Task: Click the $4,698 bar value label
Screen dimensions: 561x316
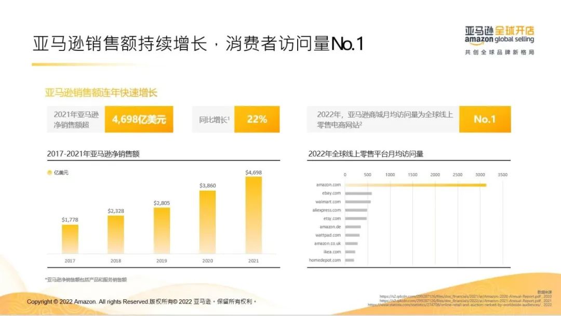Action: [253, 173]
